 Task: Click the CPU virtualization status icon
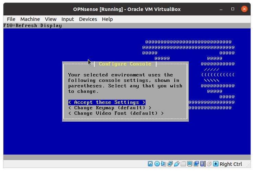tap(203, 164)
